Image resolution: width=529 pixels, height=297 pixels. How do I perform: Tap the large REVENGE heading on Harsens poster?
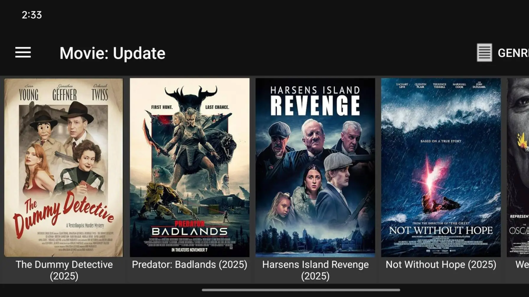point(315,106)
